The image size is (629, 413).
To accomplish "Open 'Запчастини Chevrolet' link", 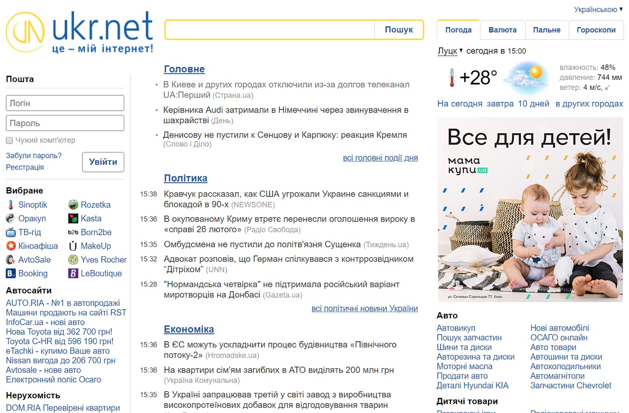I will (571, 385).
